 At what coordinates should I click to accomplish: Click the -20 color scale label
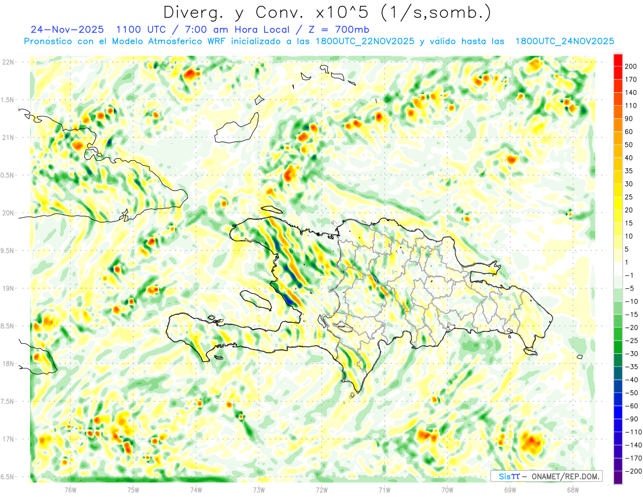pyautogui.click(x=632, y=328)
